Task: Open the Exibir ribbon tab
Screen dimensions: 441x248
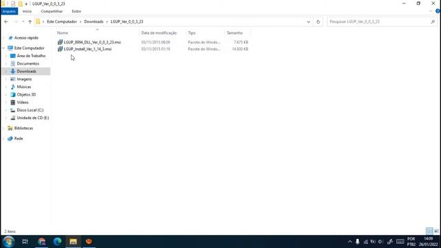Action: (76, 11)
